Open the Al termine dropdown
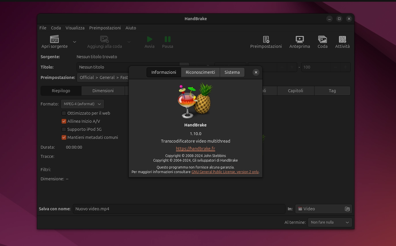 [x=330, y=222]
